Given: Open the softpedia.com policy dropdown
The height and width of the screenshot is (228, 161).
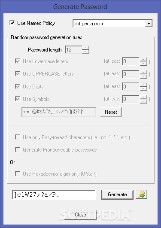Looking at the screenshot, I should click(149, 23).
